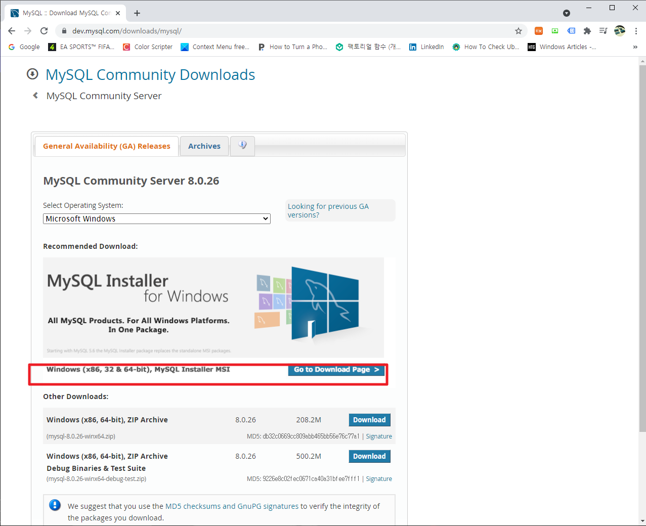
Task: Click the blue exclamation info icon
Action: pos(55,505)
